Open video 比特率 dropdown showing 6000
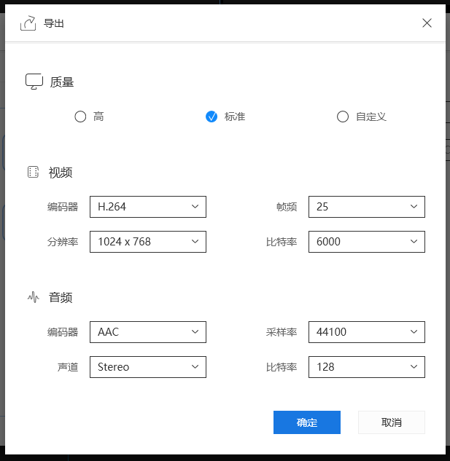Screen dimensions: 450x461 pyautogui.click(x=367, y=242)
